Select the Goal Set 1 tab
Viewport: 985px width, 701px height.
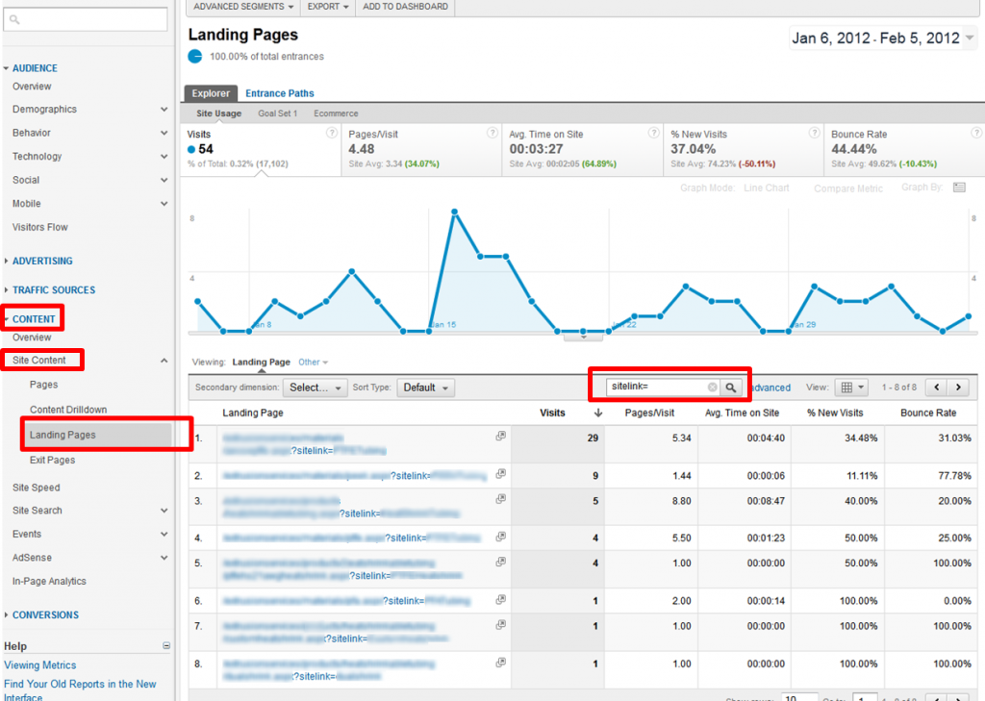click(x=280, y=113)
